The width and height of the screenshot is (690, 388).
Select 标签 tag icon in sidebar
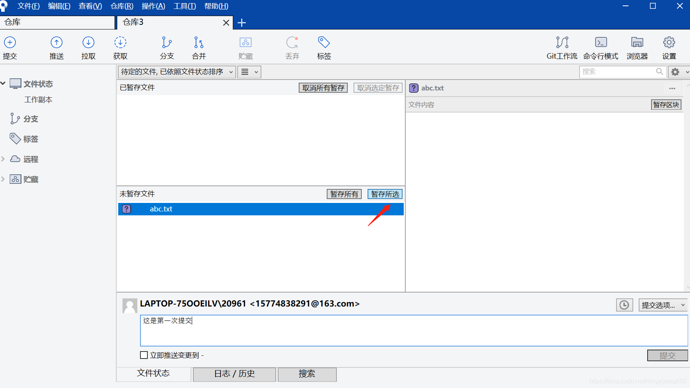pyautogui.click(x=15, y=139)
